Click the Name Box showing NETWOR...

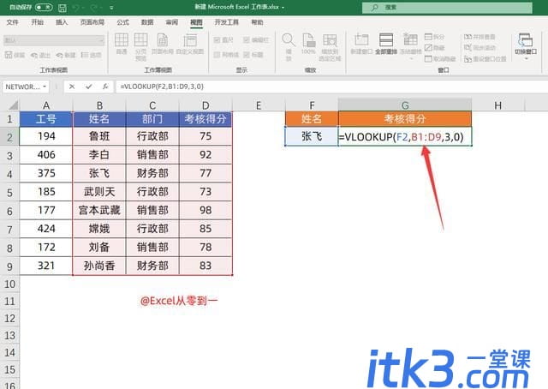pyautogui.click(x=22, y=87)
